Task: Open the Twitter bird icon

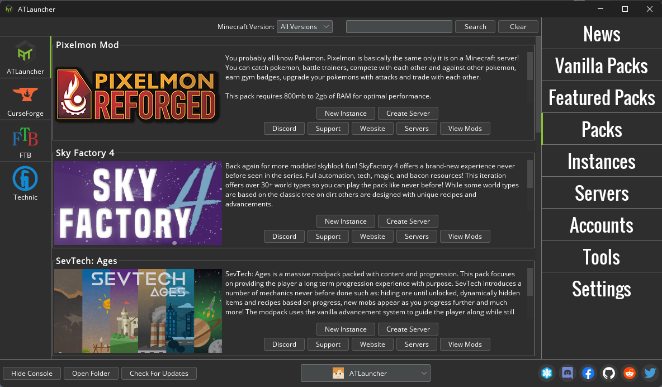Action: point(650,373)
